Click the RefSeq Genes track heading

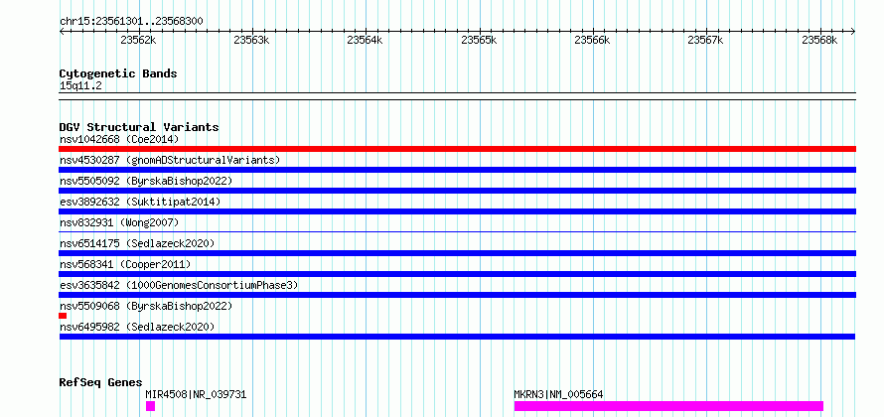pyautogui.click(x=100, y=382)
